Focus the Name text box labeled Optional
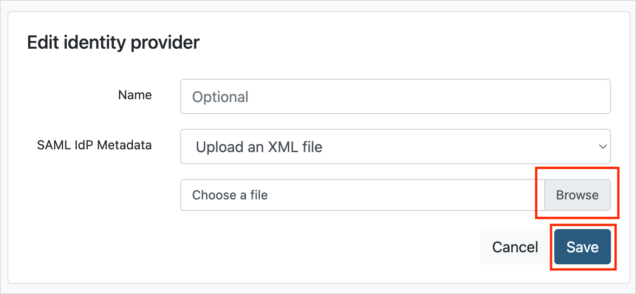Image resolution: width=636 pixels, height=294 pixels. pyautogui.click(x=396, y=96)
